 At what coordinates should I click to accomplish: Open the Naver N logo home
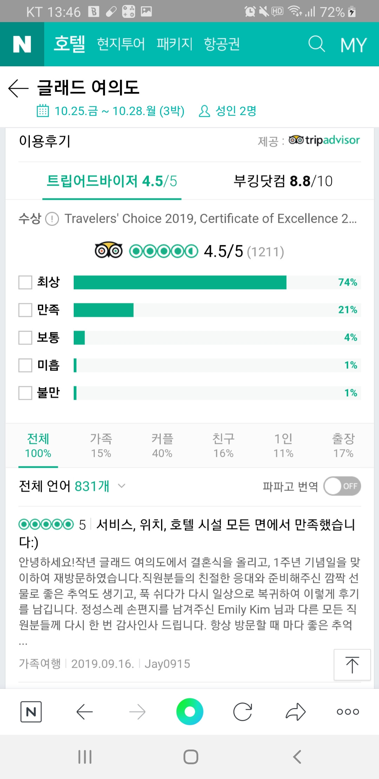pyautogui.click(x=22, y=44)
